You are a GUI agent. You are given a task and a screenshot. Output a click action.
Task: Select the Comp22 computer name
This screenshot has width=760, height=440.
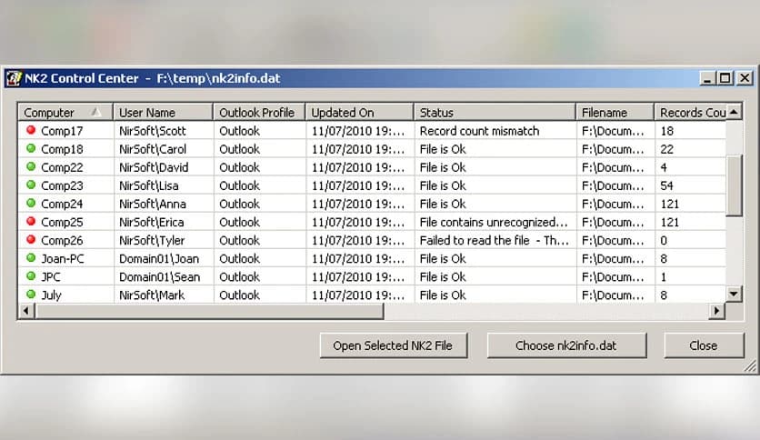(62, 167)
